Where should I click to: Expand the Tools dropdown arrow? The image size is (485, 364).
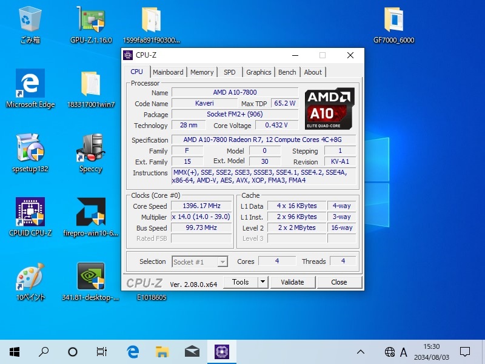263,282
